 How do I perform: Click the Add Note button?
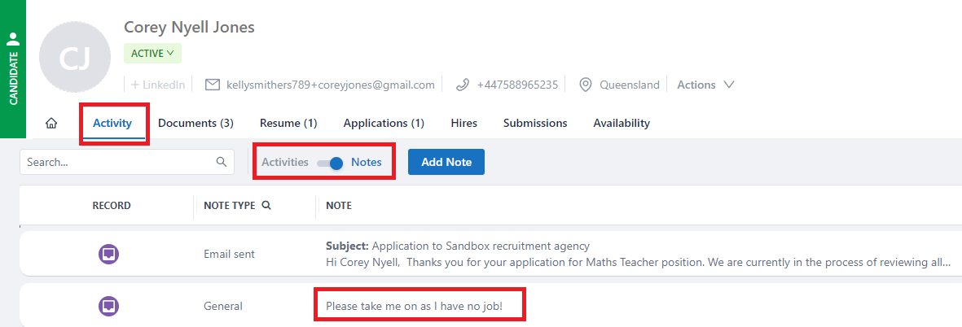[446, 162]
